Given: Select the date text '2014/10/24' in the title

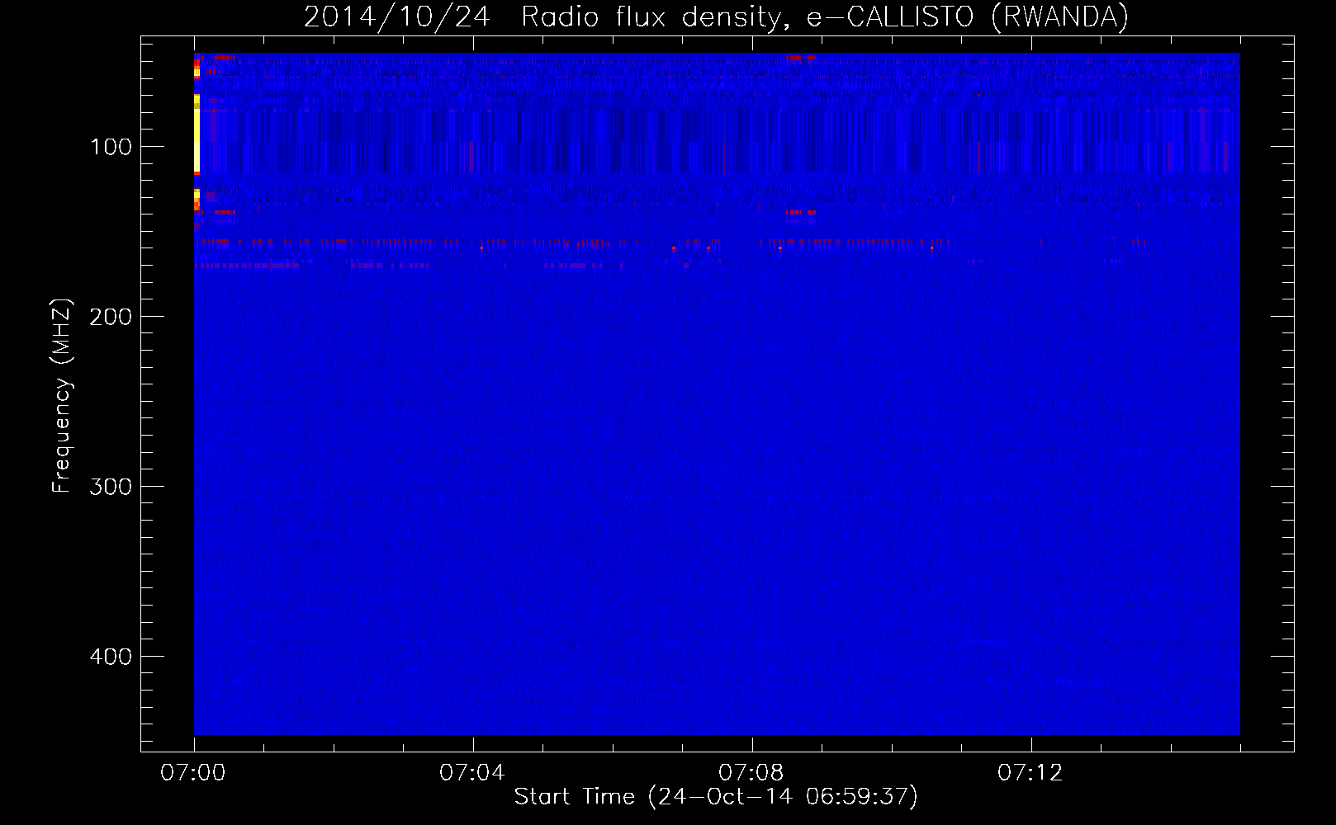Looking at the screenshot, I should (397, 17).
